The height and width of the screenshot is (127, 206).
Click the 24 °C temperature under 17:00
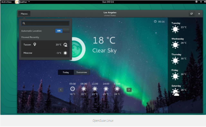(117, 94)
